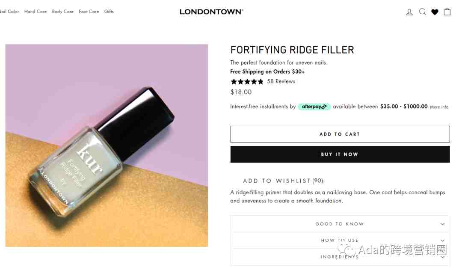Image resolution: width=462 pixels, height=270 pixels.
Task: Click the five-star rating icons
Action: pyautogui.click(x=247, y=82)
